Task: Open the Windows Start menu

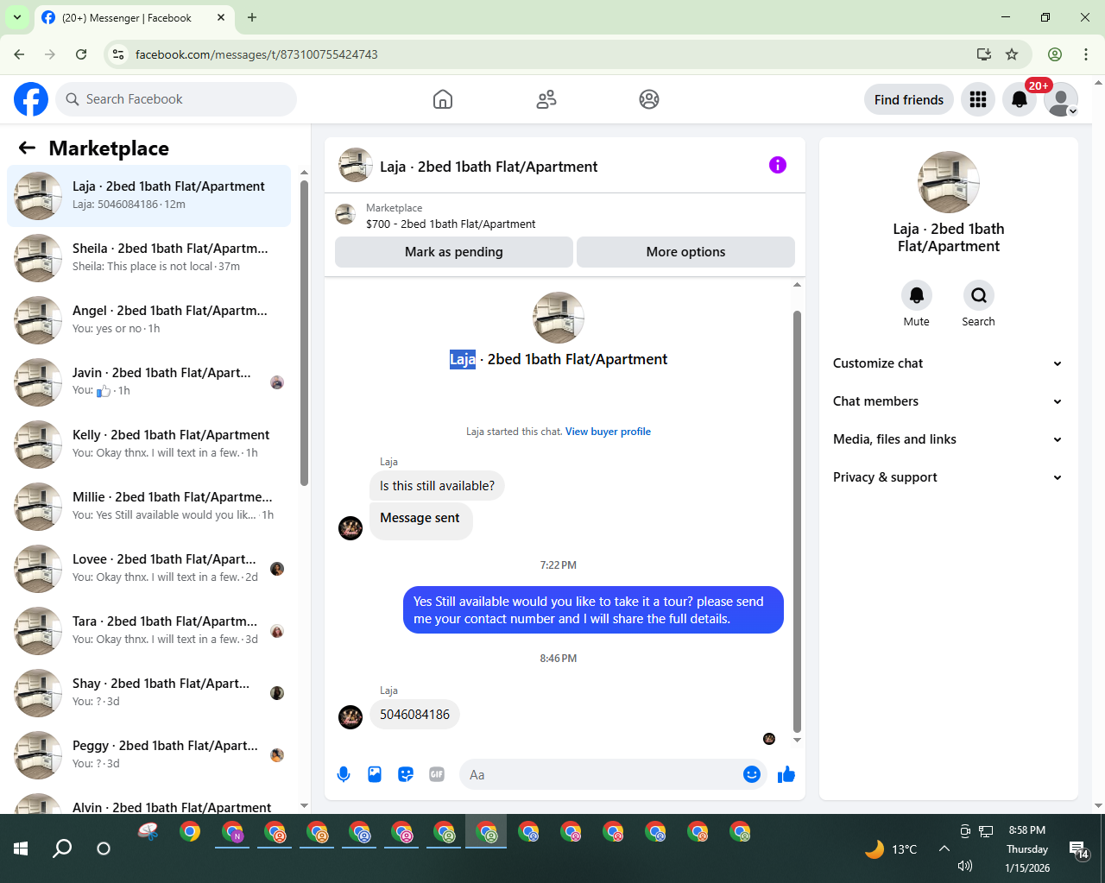Action: pyautogui.click(x=21, y=848)
